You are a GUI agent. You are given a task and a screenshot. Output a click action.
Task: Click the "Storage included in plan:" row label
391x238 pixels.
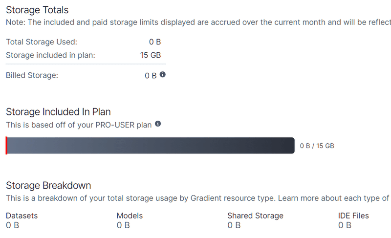(50, 55)
